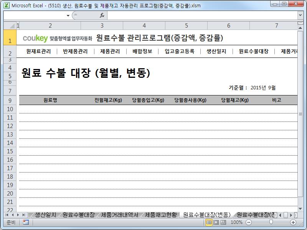307x230 pixels.
Task: Open the Name Box dropdown arrow
Action: tap(68, 15)
